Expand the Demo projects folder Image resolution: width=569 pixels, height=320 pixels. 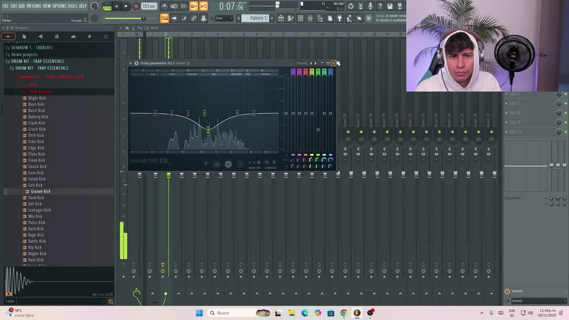click(x=24, y=54)
